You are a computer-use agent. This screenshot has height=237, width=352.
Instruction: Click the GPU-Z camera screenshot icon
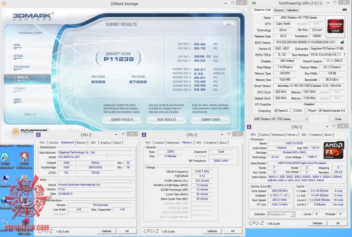click(344, 10)
